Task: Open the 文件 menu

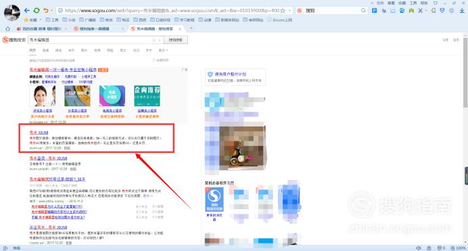Action: click(x=380, y=3)
